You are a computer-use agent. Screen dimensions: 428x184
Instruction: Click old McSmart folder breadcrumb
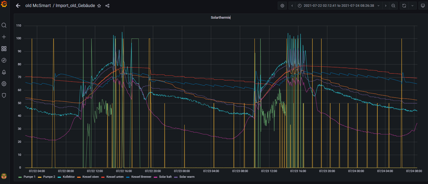[x=38, y=6]
